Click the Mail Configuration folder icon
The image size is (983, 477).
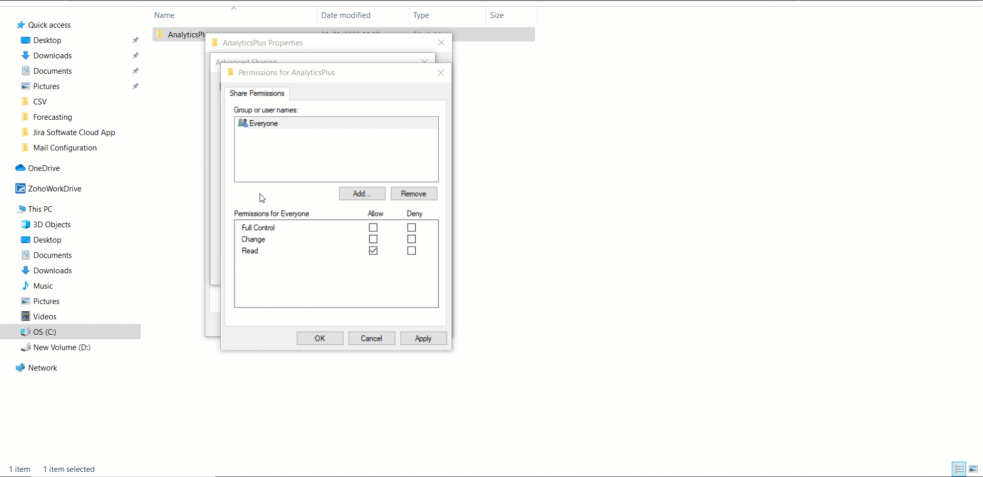click(25, 147)
